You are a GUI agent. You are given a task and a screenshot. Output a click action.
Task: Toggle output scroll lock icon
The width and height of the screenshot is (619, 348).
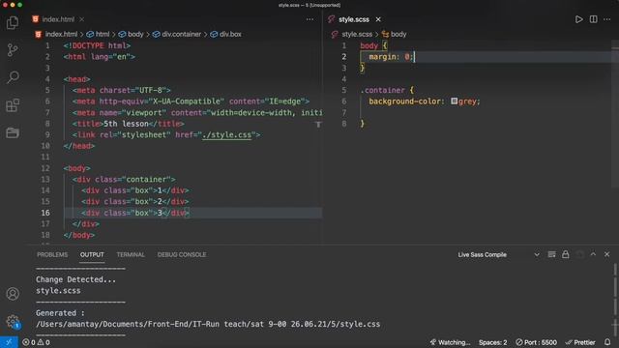tap(565, 254)
